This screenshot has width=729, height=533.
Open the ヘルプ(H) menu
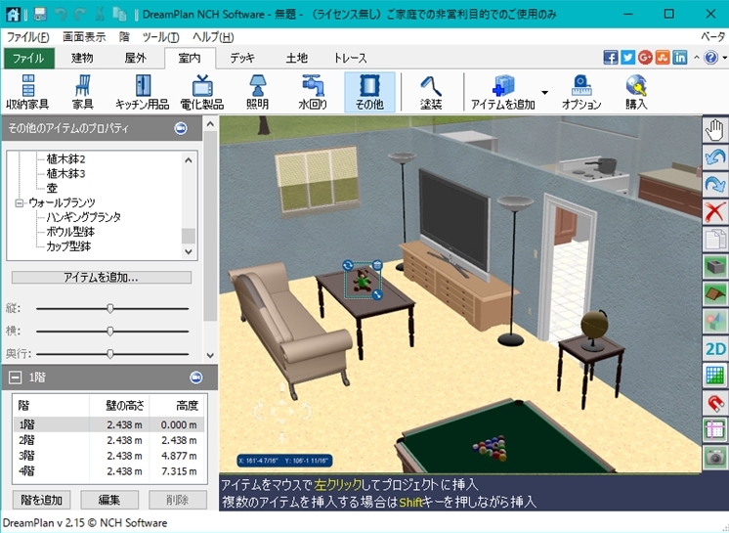[213, 37]
